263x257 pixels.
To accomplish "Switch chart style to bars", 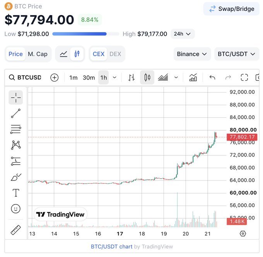I will point(131,78).
